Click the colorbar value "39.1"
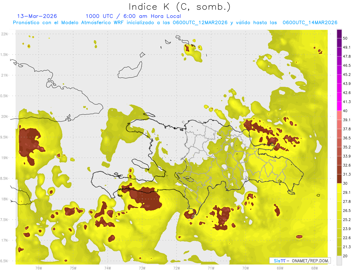353x272 pixels. 347,120
